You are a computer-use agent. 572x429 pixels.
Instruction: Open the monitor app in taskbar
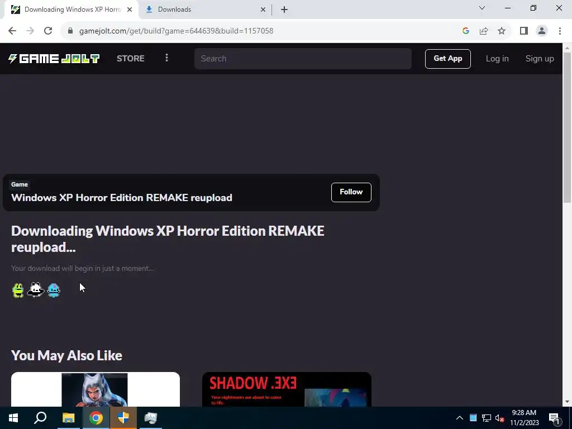150,418
